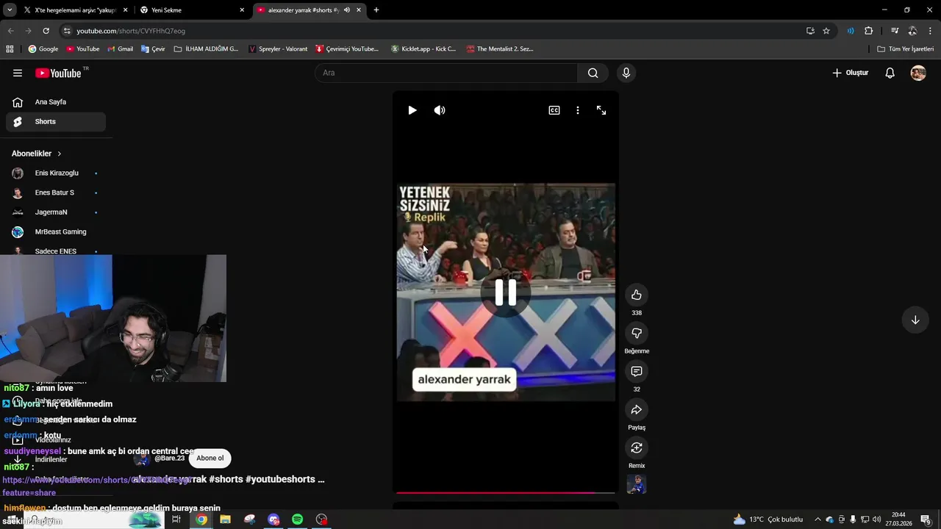This screenshot has height=529, width=941.
Task: Dislike the Short with thumbs down
Action: [x=637, y=333]
